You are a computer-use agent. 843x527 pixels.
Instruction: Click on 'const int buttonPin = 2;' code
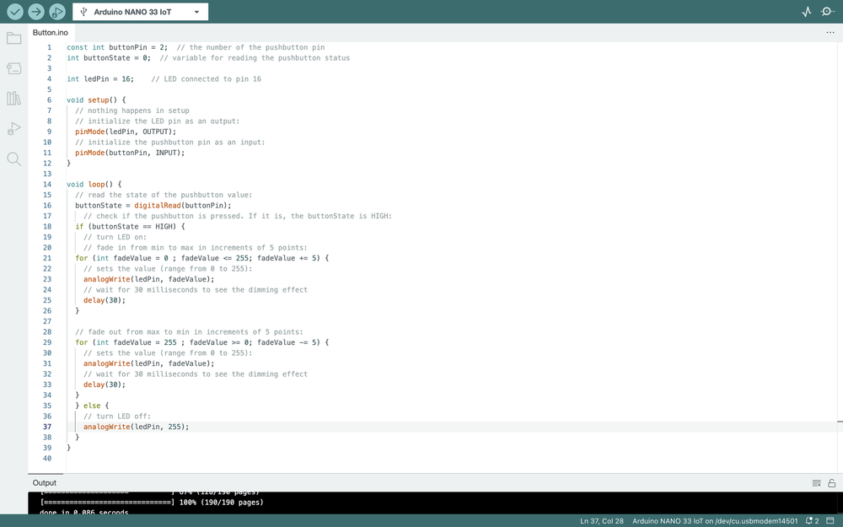(117, 47)
